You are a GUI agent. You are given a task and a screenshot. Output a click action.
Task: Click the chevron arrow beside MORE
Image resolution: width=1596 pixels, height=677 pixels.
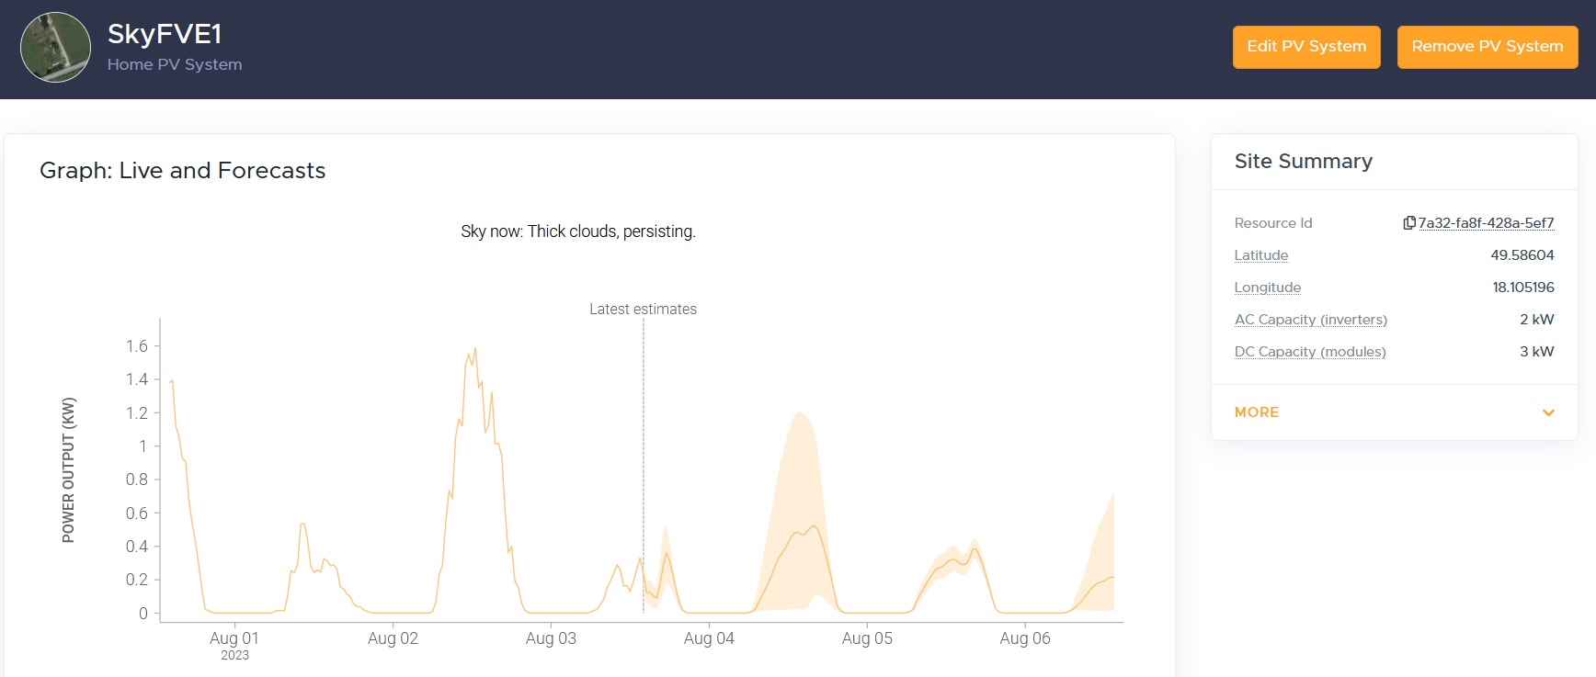(x=1548, y=412)
